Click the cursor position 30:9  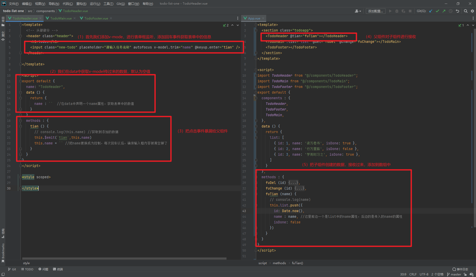(403, 274)
